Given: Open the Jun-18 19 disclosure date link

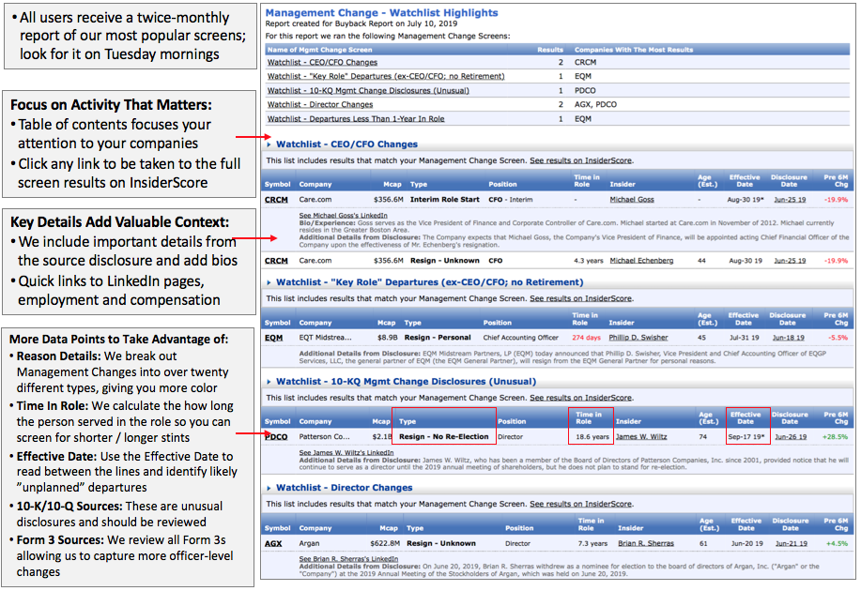Looking at the screenshot, I should (x=788, y=338).
